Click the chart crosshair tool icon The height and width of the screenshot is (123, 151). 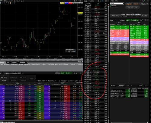pyautogui.click(x=12, y=3)
